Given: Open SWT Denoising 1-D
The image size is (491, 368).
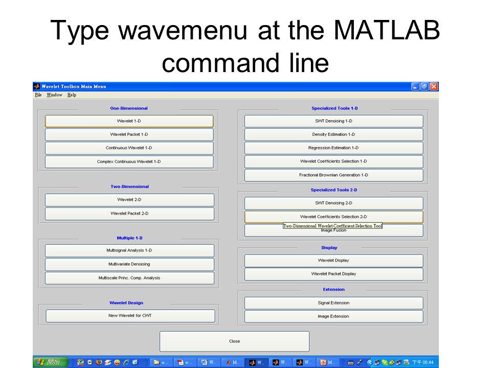Looking at the screenshot, I should pyautogui.click(x=334, y=121).
